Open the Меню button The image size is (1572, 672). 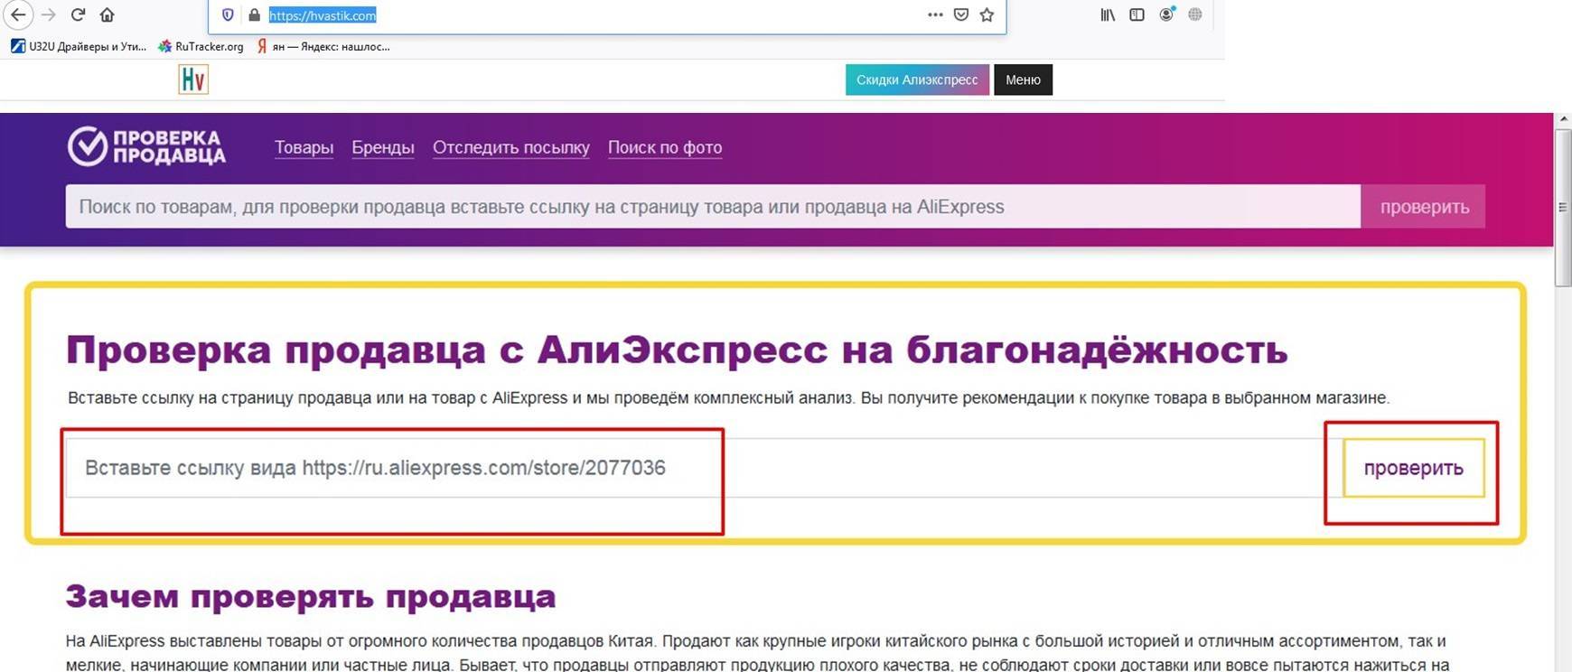pyautogui.click(x=1023, y=79)
